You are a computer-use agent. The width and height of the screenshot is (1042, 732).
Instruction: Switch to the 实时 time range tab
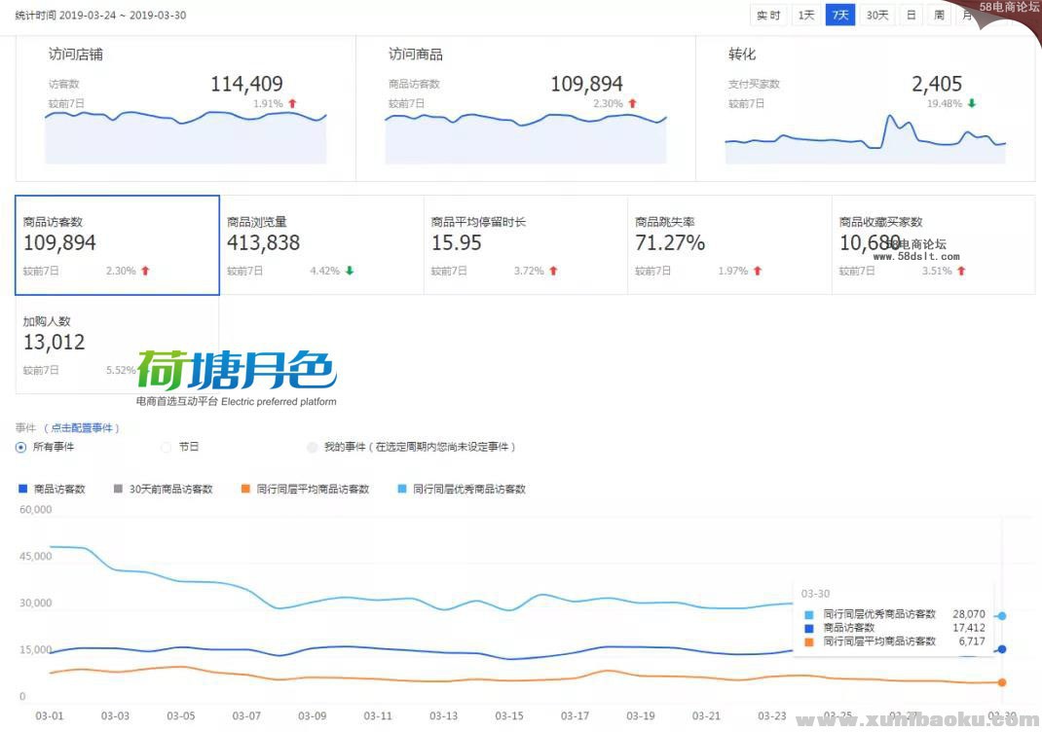768,15
